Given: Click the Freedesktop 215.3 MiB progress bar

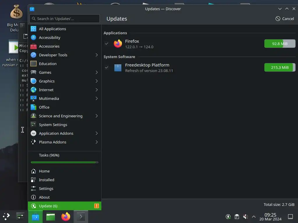Looking at the screenshot, I should click(x=280, y=67).
